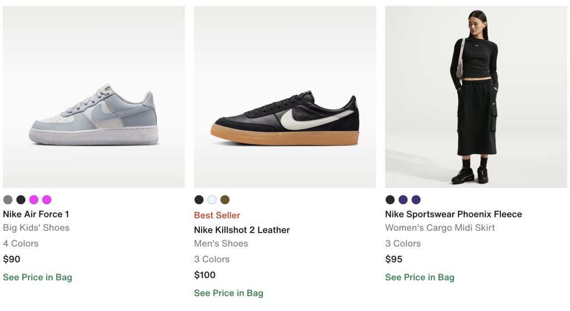The height and width of the screenshot is (311, 570).
Task: Choose white color swatch for Killshot 2 Leather
Action: 212,200
